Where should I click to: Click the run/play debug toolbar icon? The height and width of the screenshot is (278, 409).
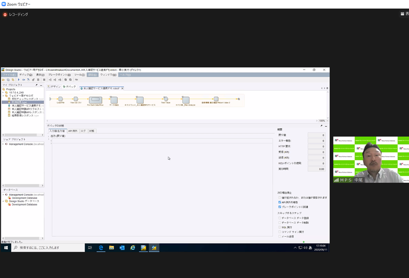(19, 79)
